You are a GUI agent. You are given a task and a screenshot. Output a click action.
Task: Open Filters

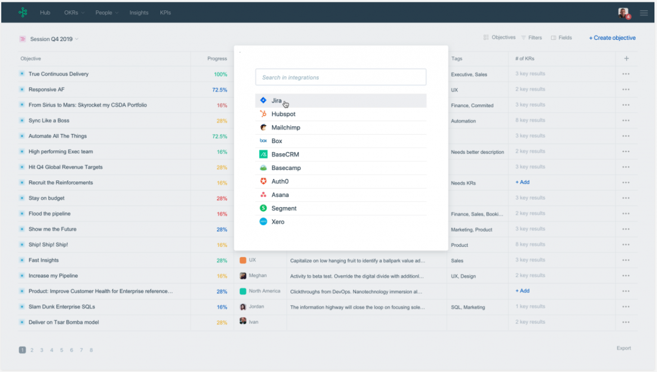(x=531, y=38)
